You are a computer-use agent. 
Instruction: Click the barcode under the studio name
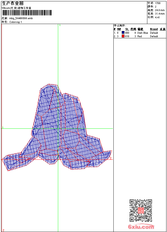(27, 13)
